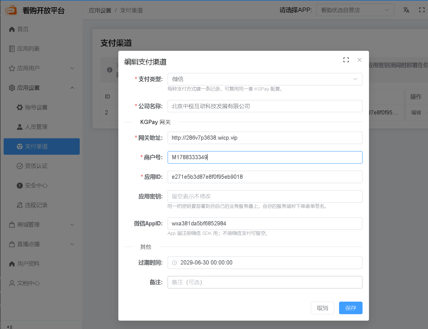Click the page fullscreen icon in header
The image size is (428, 329).
pos(422,10)
